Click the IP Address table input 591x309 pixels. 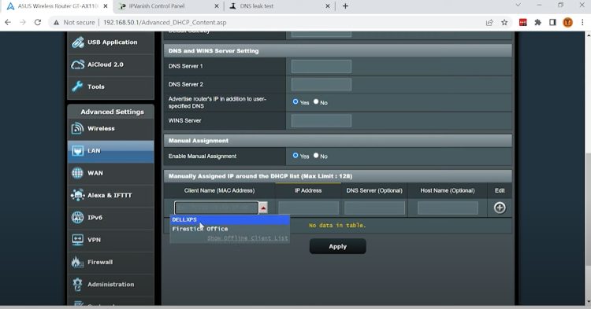coord(308,208)
